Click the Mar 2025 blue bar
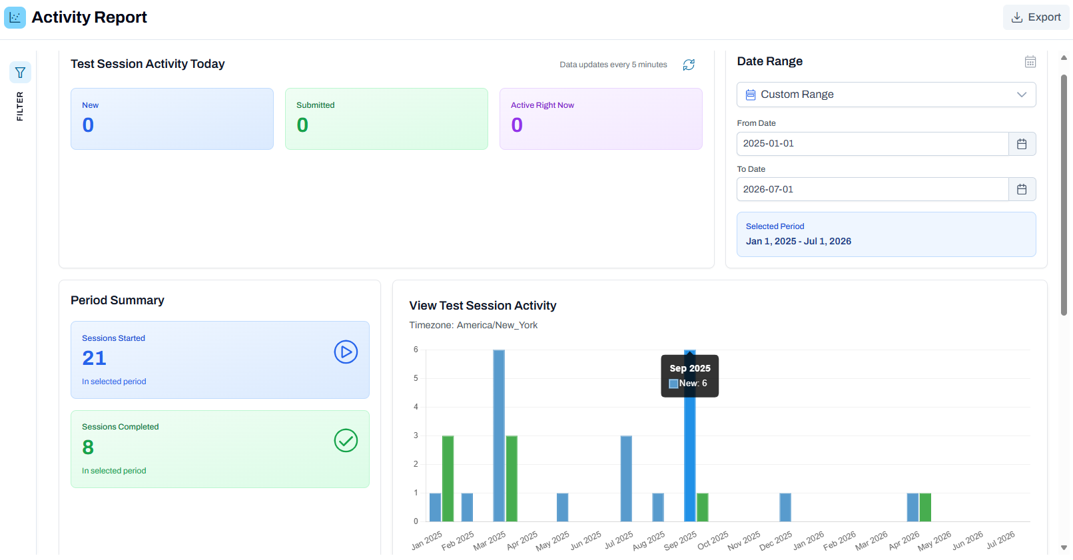This screenshot has height=560, width=1073. [499, 435]
